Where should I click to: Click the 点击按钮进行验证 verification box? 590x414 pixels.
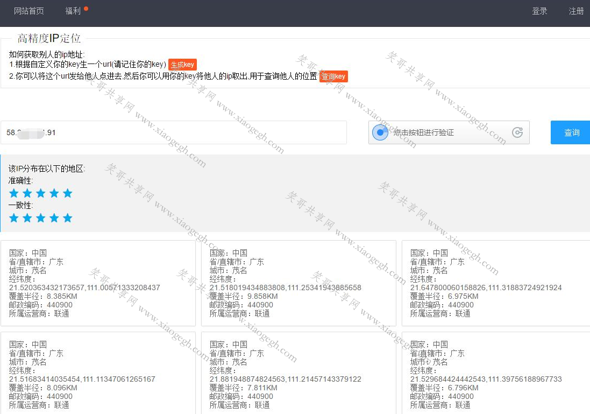pyautogui.click(x=449, y=132)
